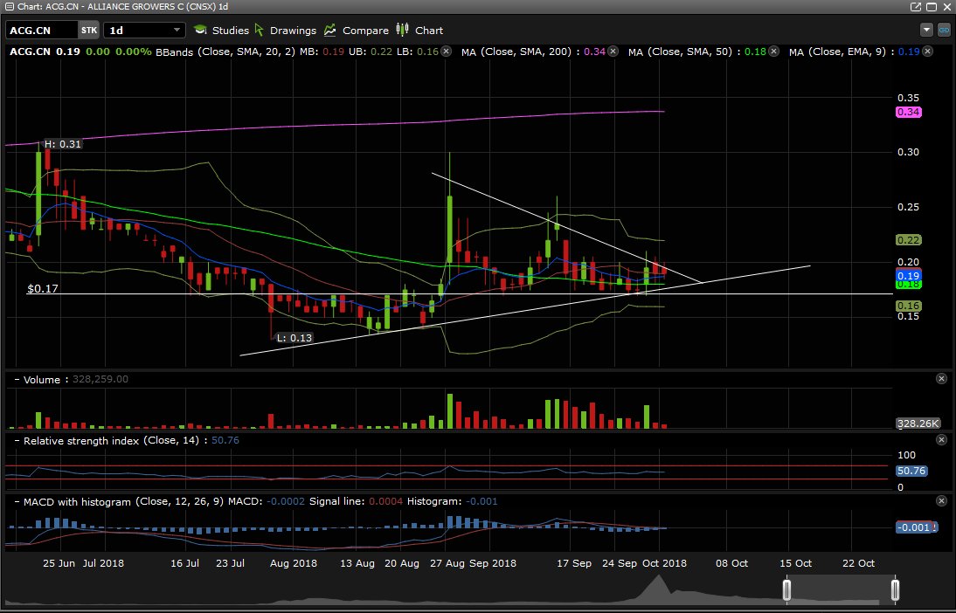The height and width of the screenshot is (613, 956).
Task: Open the Drawings tool menu
Action: pyautogui.click(x=286, y=31)
